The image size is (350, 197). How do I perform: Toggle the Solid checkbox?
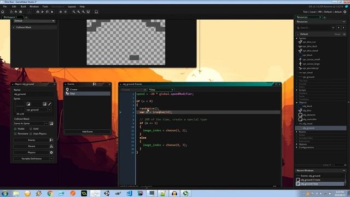pyautogui.click(x=31, y=129)
